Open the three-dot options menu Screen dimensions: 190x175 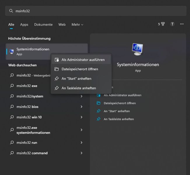(182, 24)
